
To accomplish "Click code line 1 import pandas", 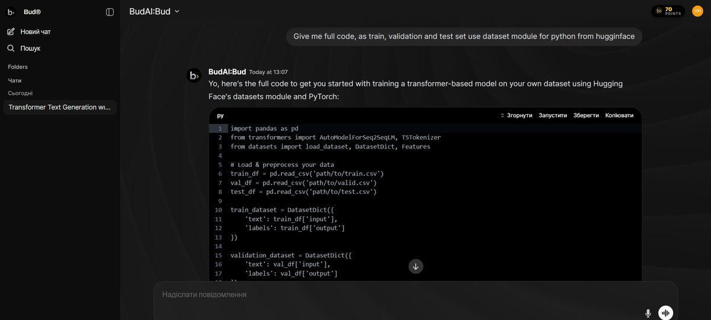I will point(264,128).
